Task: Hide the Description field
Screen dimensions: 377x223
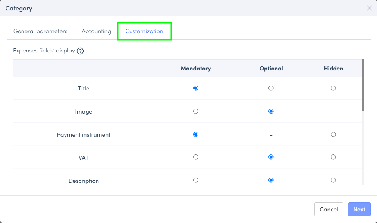Action: [x=333, y=180]
